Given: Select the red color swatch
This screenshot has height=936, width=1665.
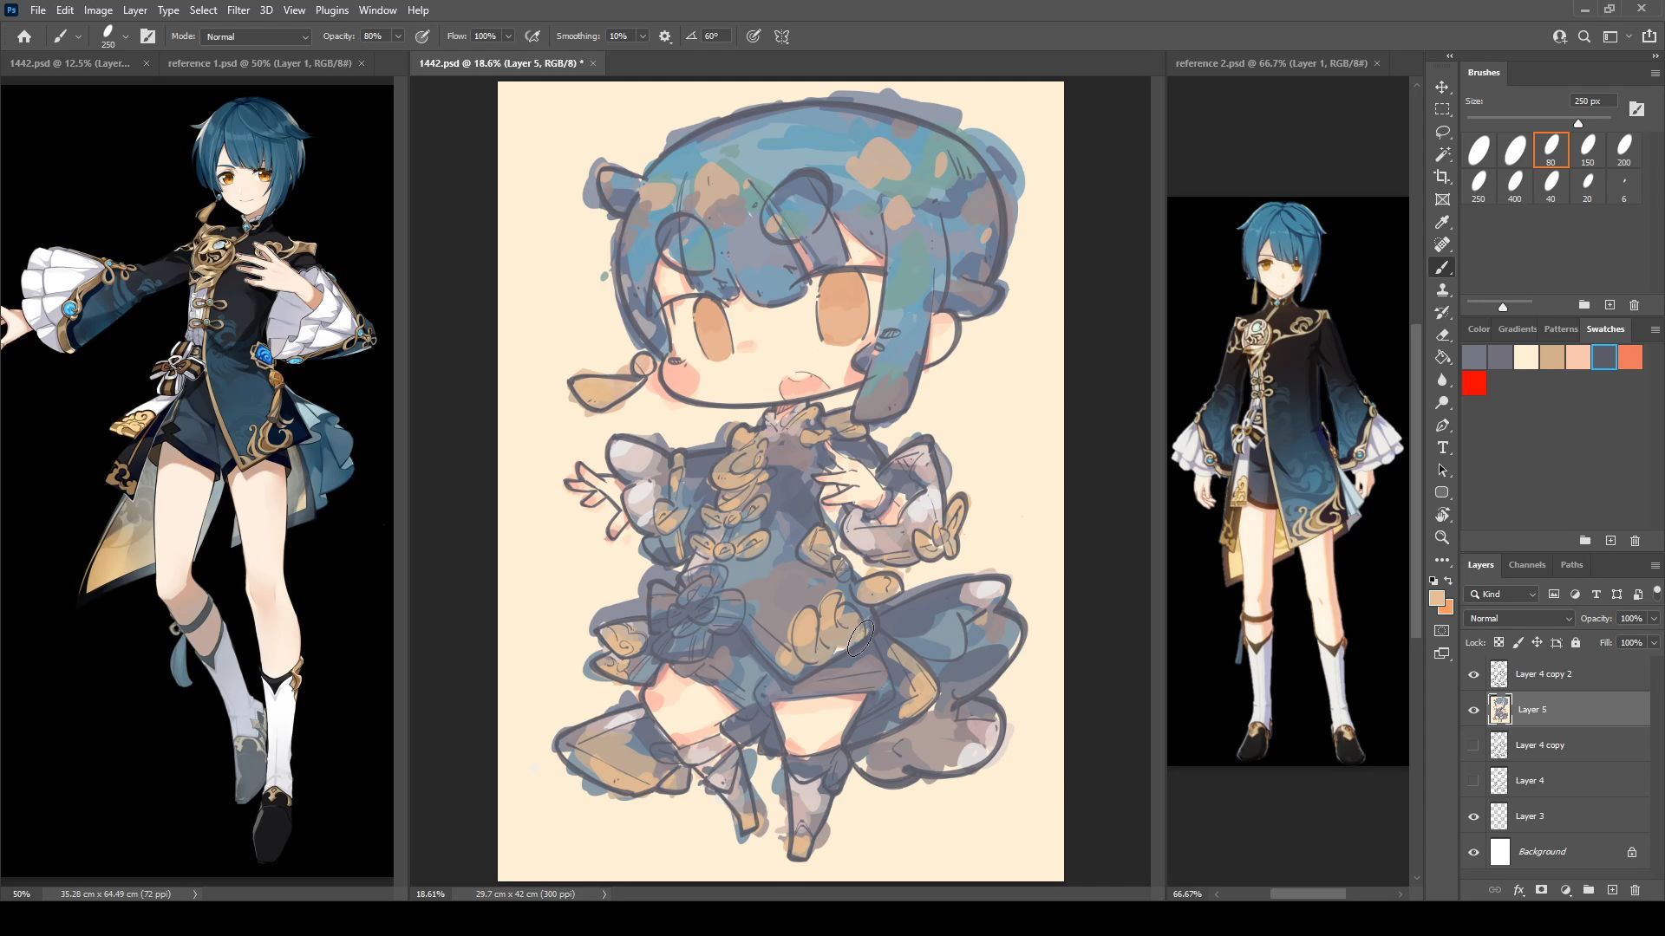Looking at the screenshot, I should coord(1474,383).
